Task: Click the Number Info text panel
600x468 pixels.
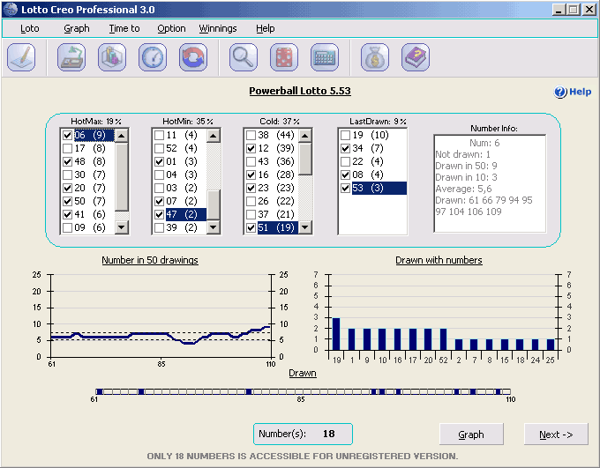Action: click(x=490, y=183)
